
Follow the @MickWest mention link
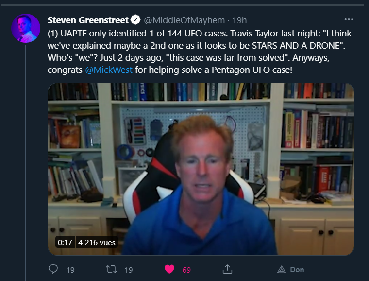(x=109, y=70)
